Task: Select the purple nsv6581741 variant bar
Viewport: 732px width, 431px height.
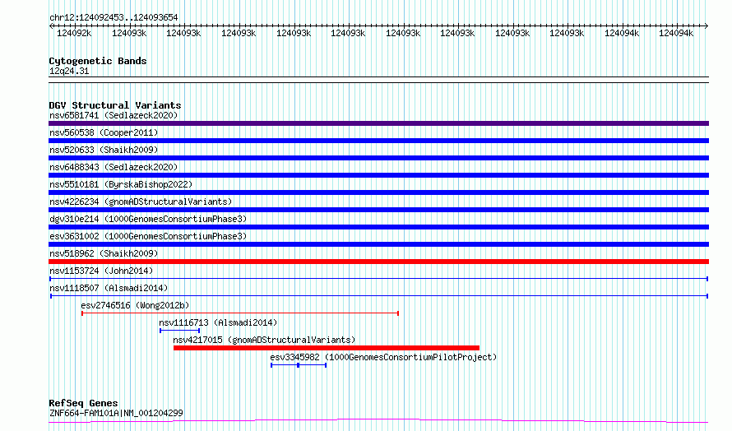Action: [378, 123]
